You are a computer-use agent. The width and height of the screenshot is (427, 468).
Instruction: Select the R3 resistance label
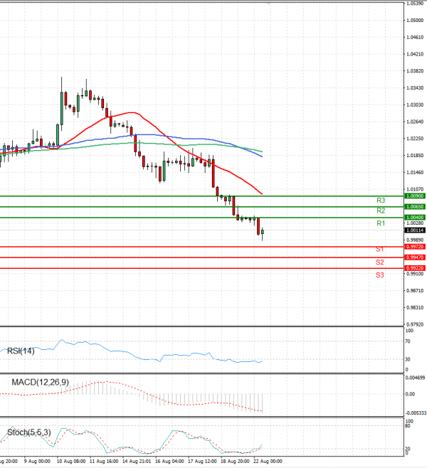(381, 201)
